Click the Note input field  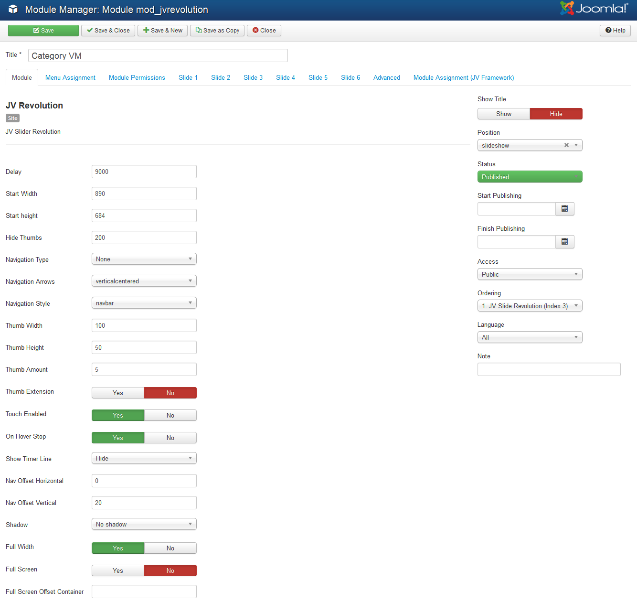pyautogui.click(x=549, y=369)
